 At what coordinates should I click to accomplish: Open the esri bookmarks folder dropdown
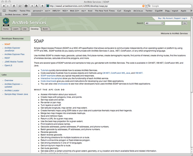pyautogui.click(x=47, y=11)
